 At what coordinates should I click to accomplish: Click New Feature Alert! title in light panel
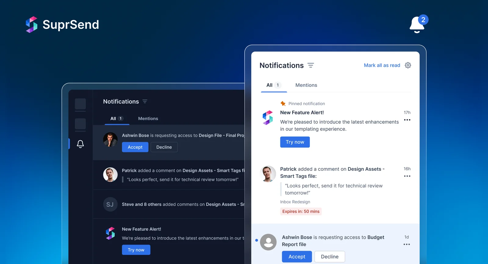click(302, 113)
